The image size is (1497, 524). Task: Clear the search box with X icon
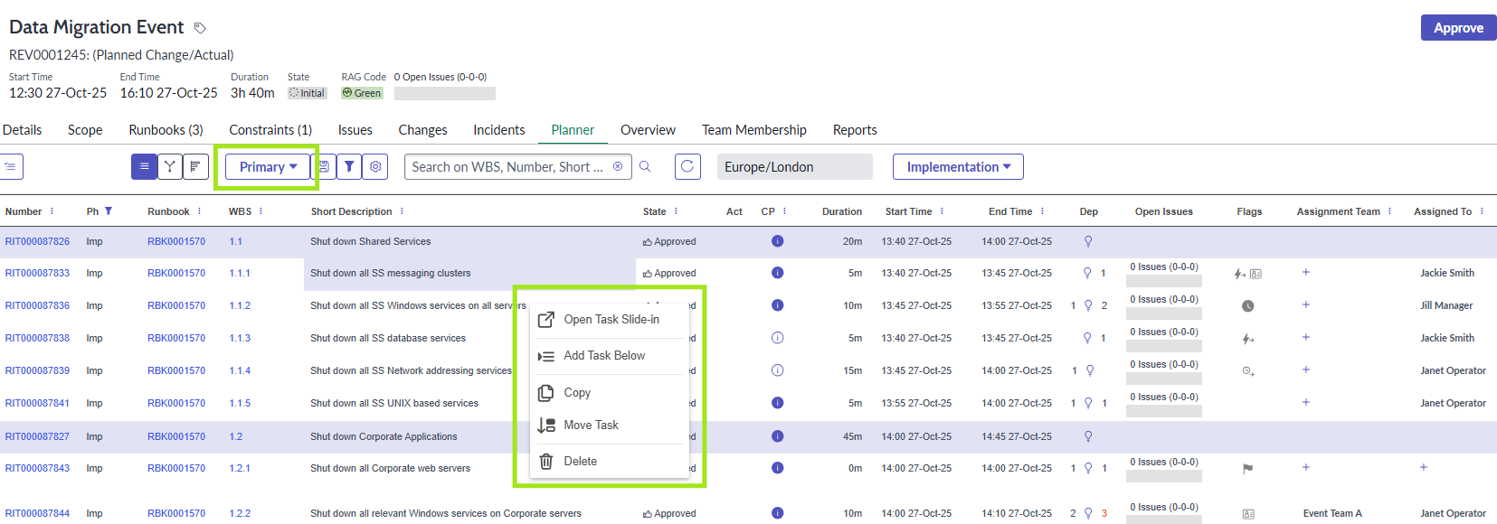coord(618,166)
